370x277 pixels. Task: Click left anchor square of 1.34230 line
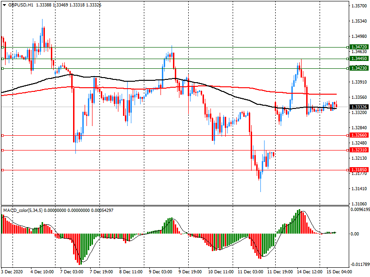pos(2,68)
